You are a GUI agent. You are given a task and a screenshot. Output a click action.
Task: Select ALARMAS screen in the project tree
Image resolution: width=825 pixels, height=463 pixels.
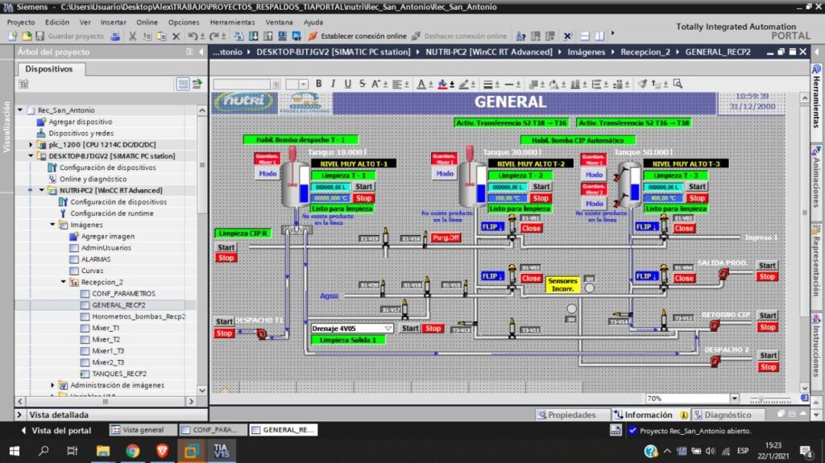pos(95,258)
